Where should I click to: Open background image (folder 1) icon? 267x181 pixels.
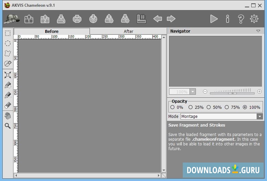29,19
